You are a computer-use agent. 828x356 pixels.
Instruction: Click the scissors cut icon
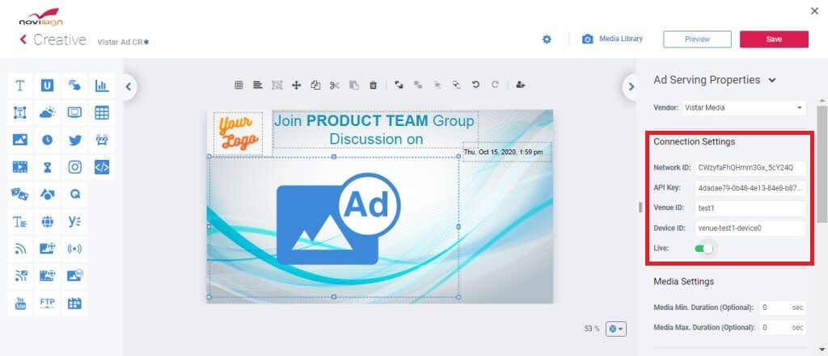click(x=334, y=85)
